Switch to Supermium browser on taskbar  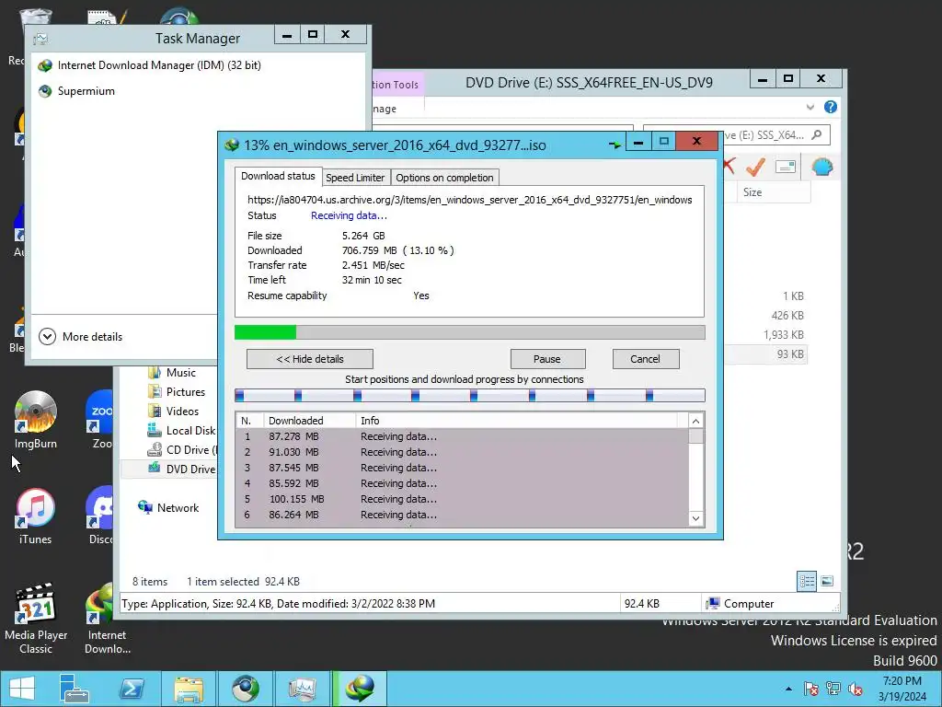coord(245,689)
